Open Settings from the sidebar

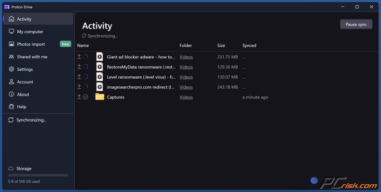38,69
